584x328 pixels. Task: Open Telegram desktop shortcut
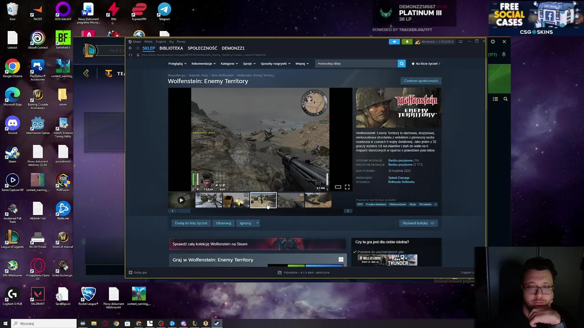[164, 11]
